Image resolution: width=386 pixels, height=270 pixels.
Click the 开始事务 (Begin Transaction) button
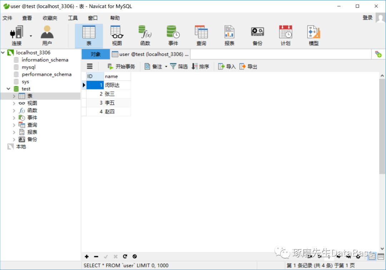121,67
